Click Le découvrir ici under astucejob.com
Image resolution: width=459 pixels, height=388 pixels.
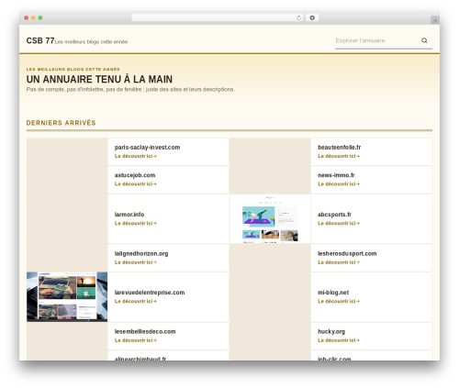(136, 184)
